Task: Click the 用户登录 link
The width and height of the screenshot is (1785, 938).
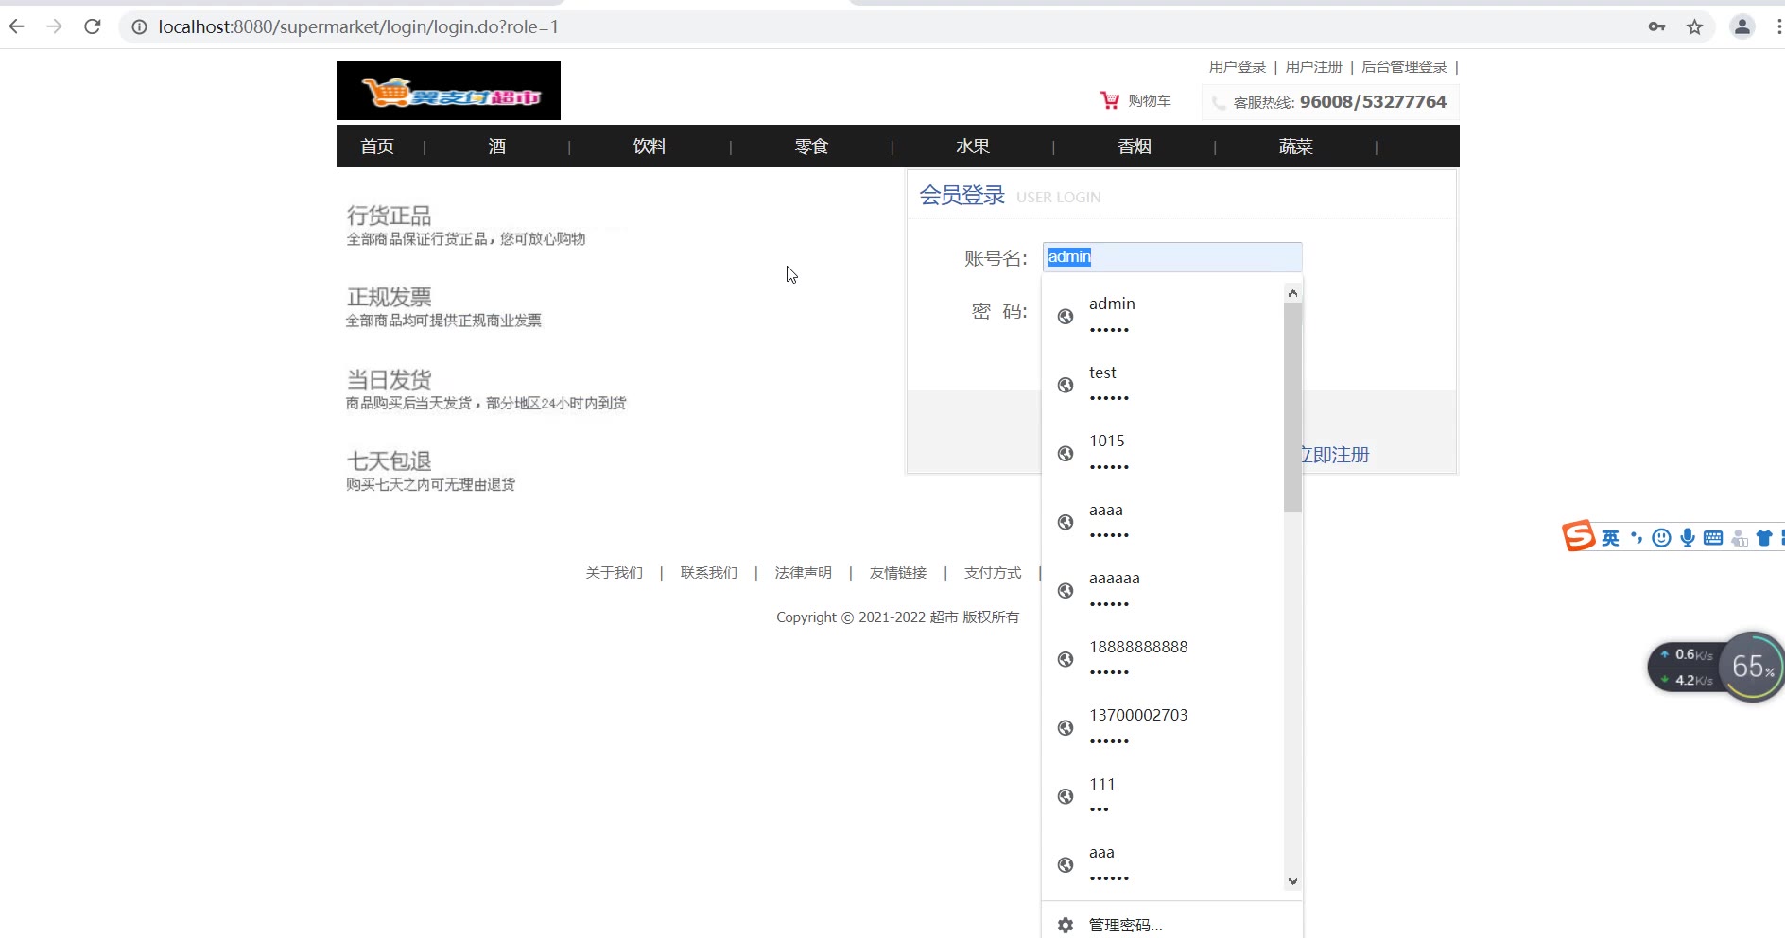Action: click(1237, 67)
